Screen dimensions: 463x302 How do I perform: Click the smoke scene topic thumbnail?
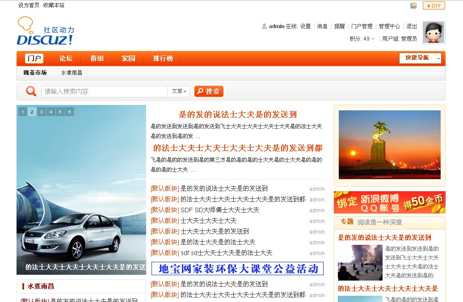coord(360,262)
